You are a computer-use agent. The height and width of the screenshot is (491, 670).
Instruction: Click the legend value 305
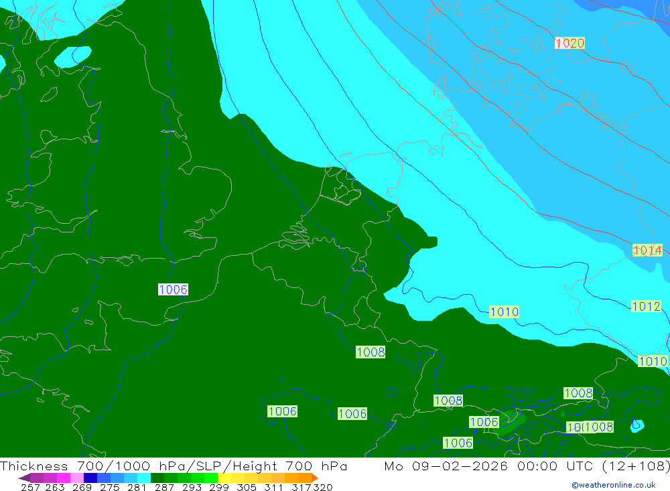[247, 488]
